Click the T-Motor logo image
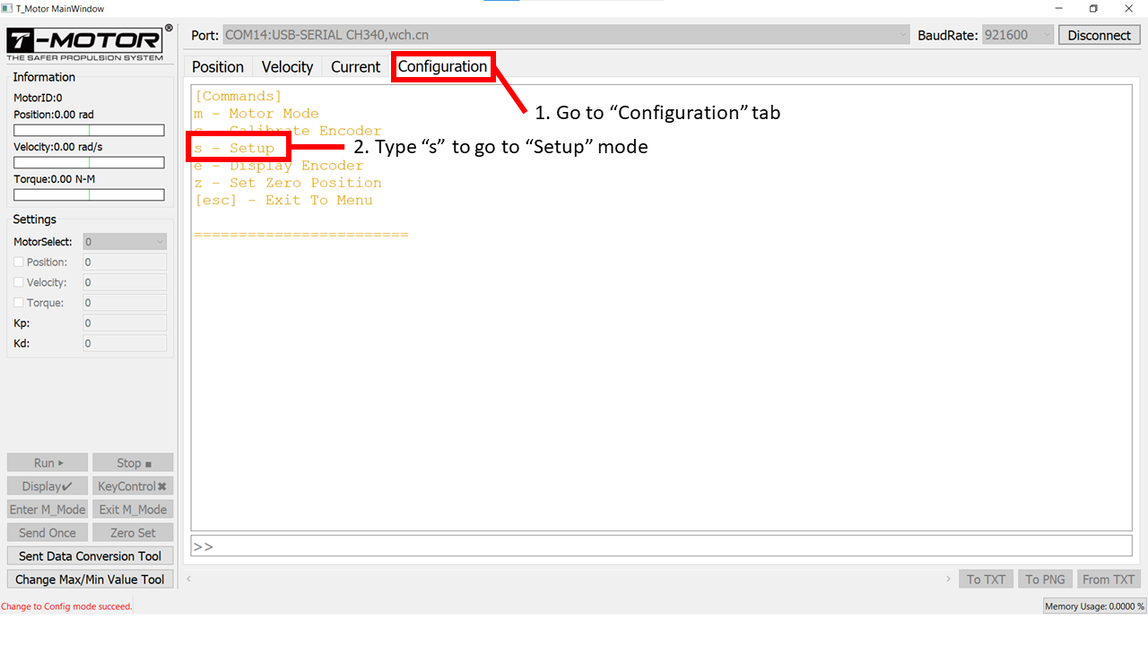This screenshot has width=1148, height=645. point(89,44)
